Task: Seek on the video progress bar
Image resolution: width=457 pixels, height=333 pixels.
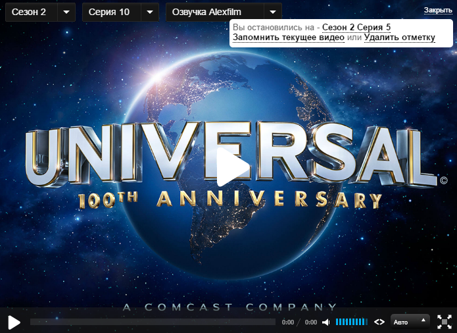Action: 153,322
